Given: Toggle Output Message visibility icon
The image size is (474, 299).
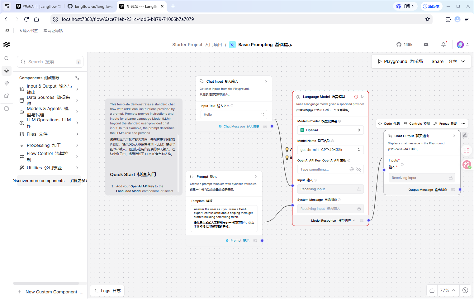Looking at the screenshot, I should 453,190.
